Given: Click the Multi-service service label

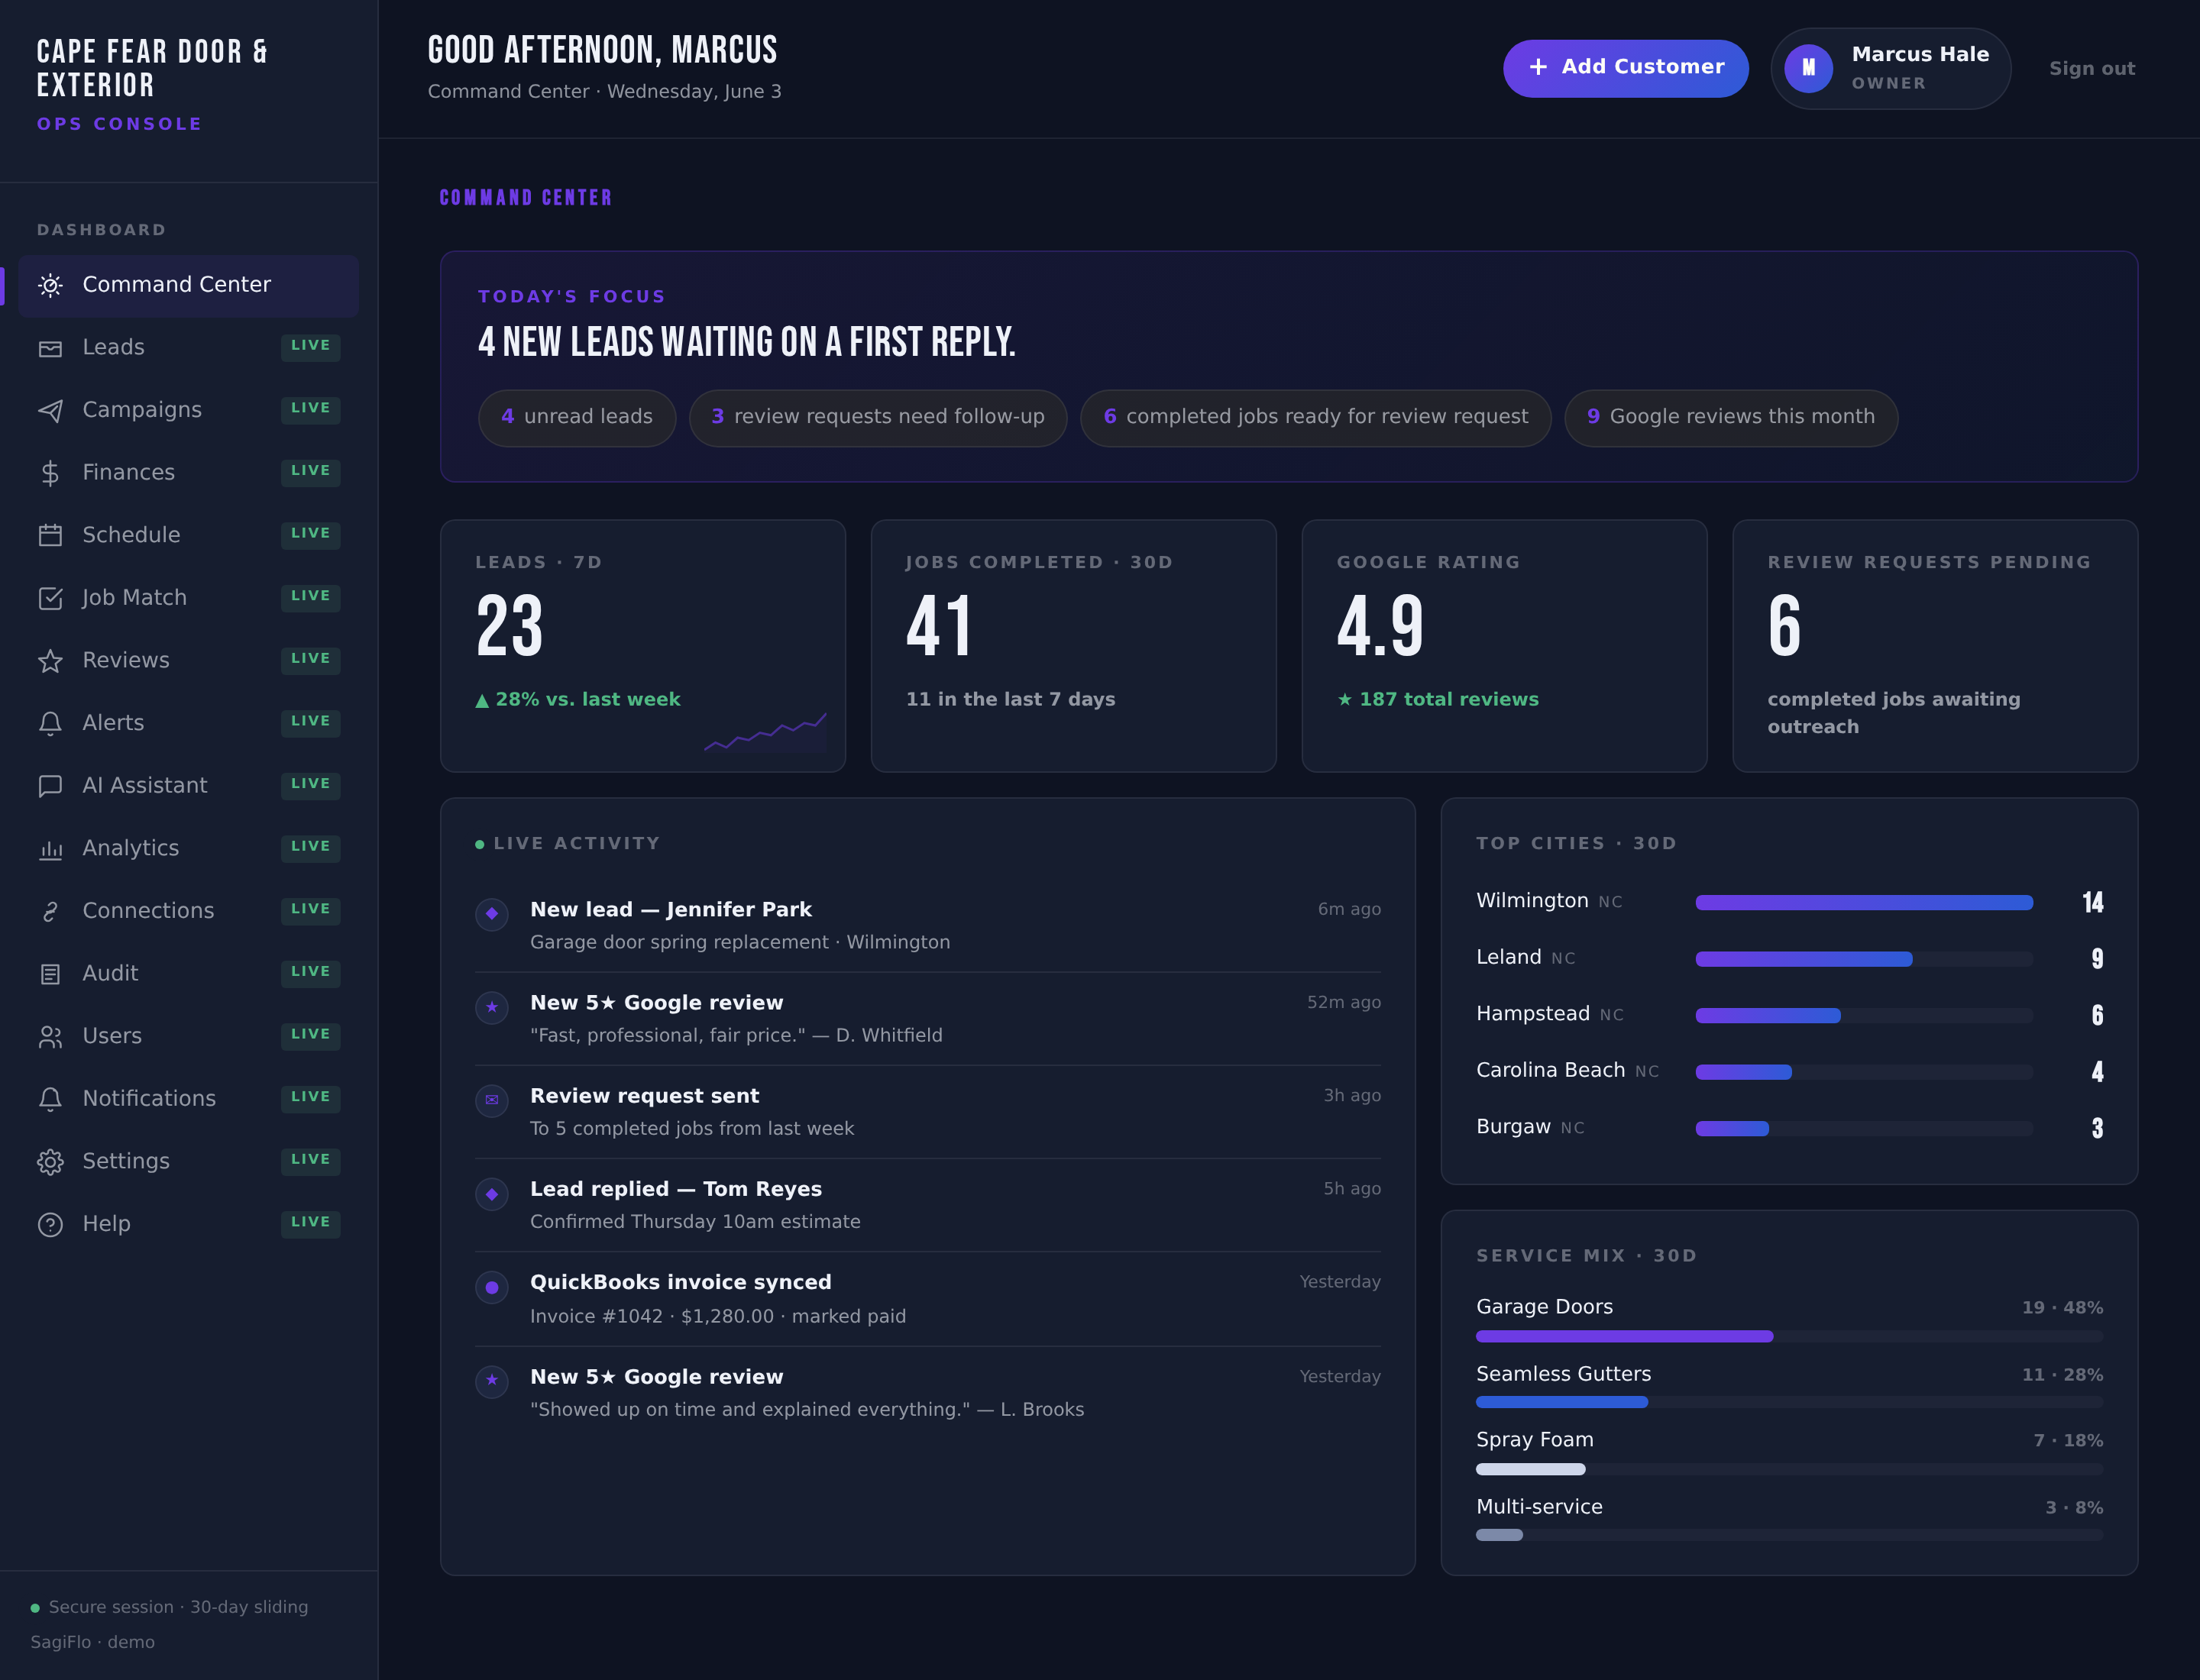Looking at the screenshot, I should pyautogui.click(x=1538, y=1507).
